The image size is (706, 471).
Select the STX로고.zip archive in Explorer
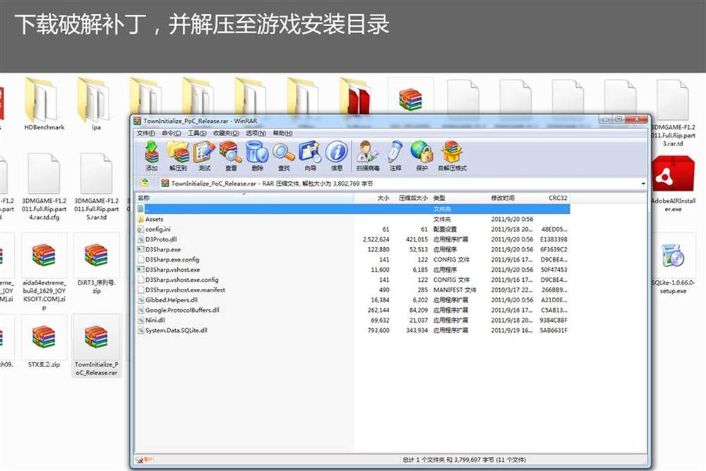44,342
